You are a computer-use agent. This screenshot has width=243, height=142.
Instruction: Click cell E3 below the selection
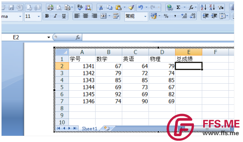coord(189,73)
